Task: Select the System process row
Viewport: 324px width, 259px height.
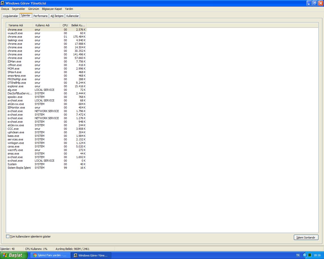Action: pyautogui.click(x=47, y=164)
